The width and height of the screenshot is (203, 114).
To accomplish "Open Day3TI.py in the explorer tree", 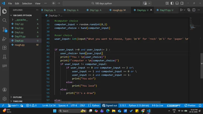I will point(20,37).
